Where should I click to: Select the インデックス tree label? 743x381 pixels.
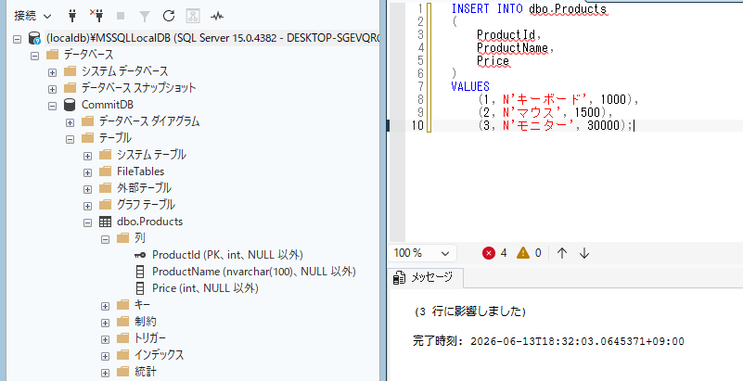point(159,355)
